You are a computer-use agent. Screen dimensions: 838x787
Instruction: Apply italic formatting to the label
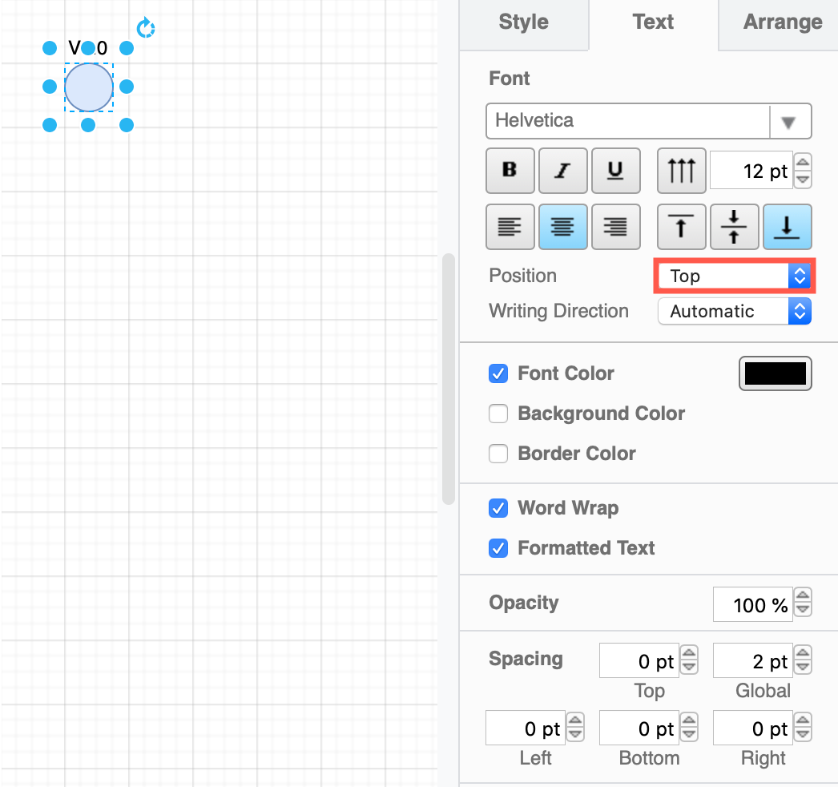(563, 170)
